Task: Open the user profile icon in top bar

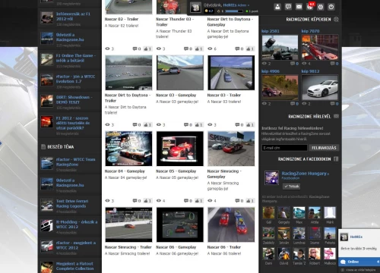Action: click(277, 7)
